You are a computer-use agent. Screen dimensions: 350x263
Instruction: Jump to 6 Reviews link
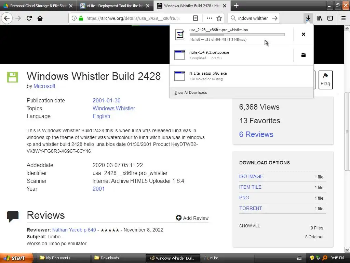[x=256, y=134]
